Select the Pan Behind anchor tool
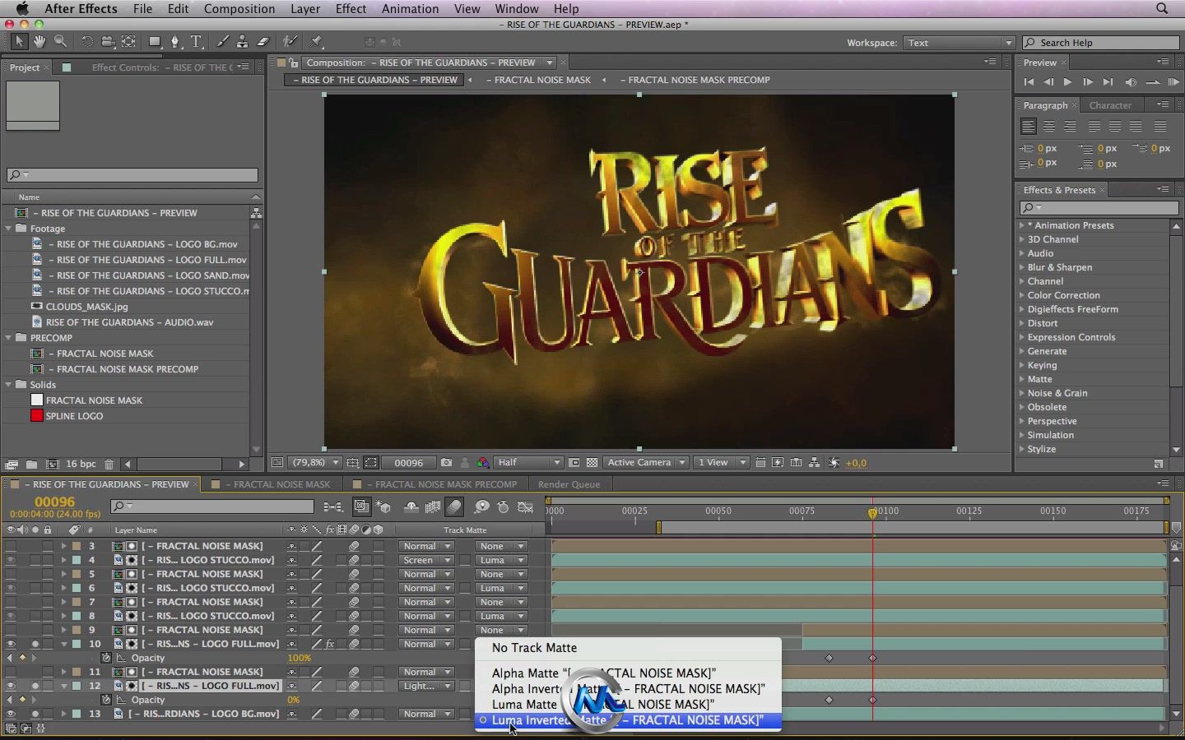Viewport: 1185px width, 740px height. (129, 41)
